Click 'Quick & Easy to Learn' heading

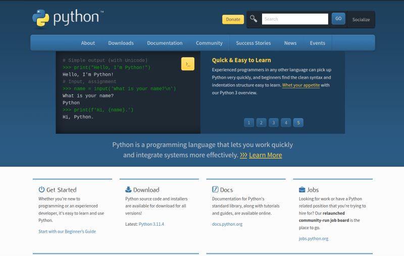coord(241,60)
